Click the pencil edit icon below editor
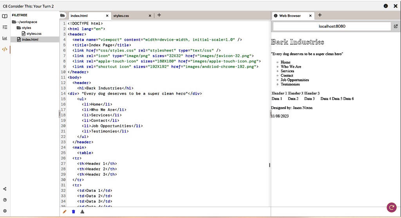This screenshot has height=218, width=401. pyautogui.click(x=65, y=212)
